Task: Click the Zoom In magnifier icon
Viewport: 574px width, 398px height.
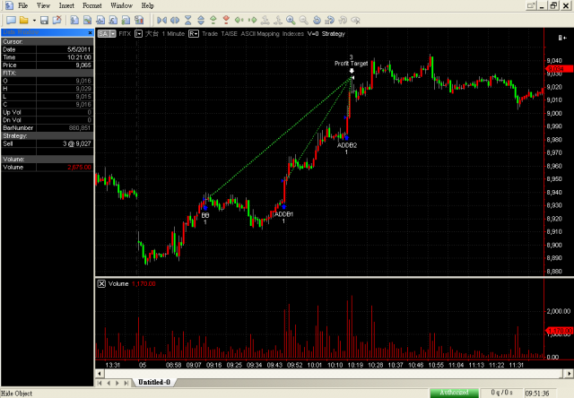Action: coord(291,20)
